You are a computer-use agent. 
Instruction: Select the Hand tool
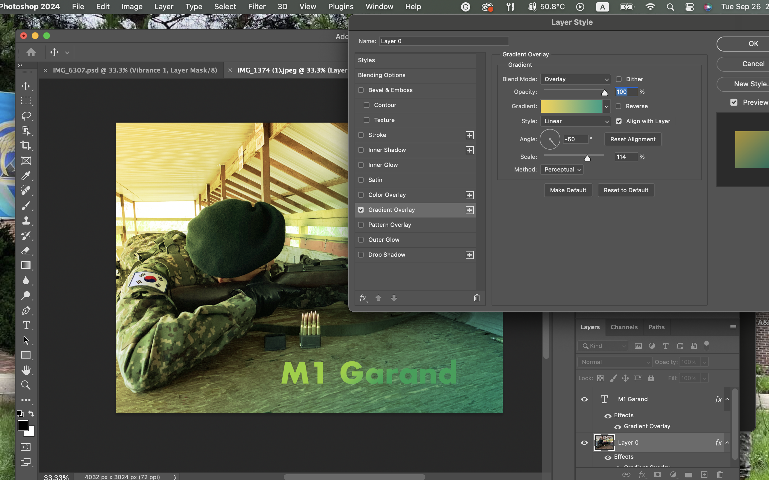click(x=26, y=370)
